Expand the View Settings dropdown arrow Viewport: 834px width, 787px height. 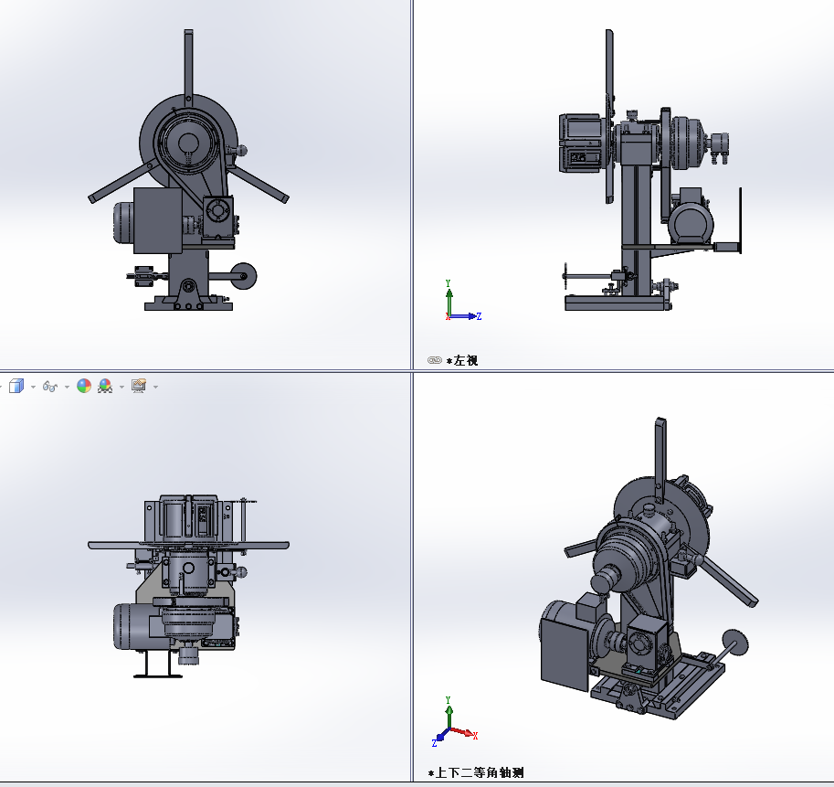point(155,387)
